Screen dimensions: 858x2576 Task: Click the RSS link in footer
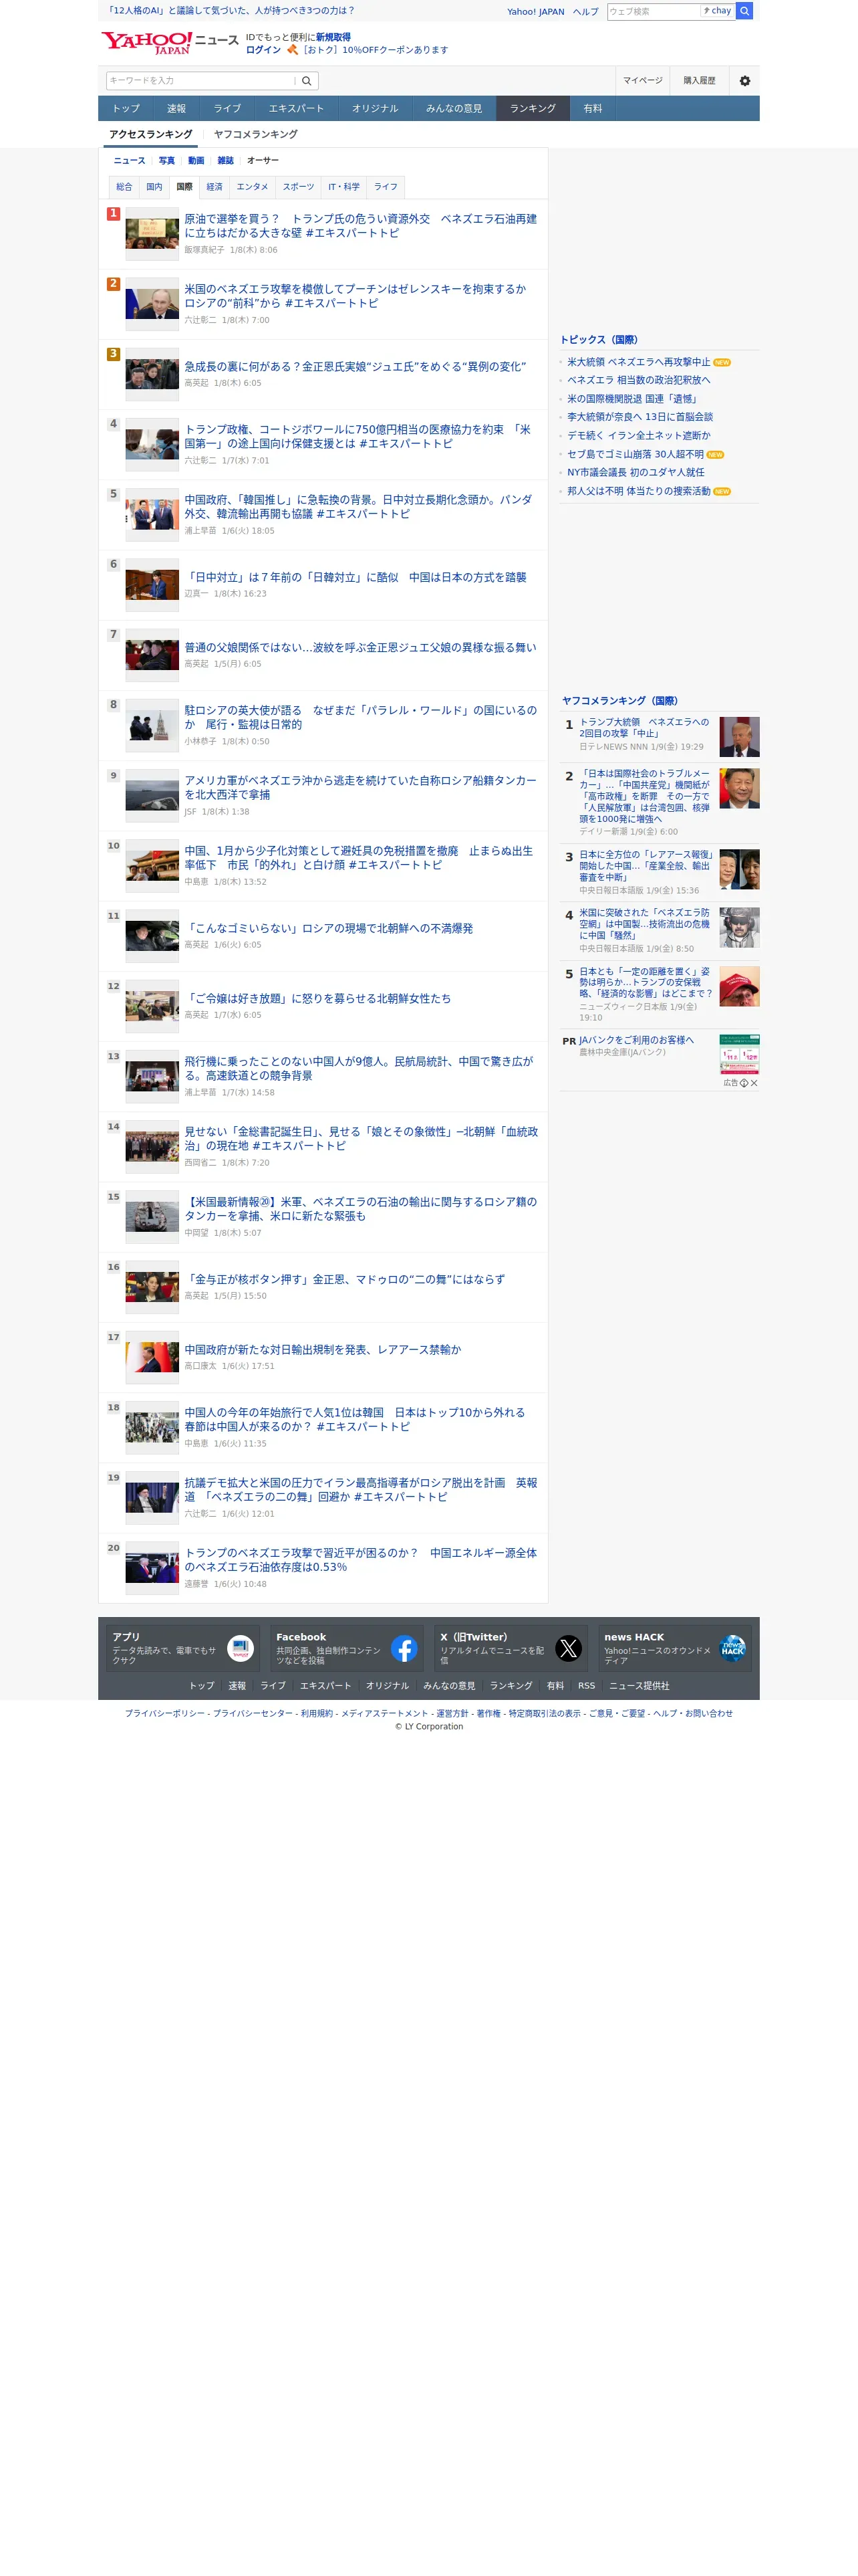(x=586, y=1685)
